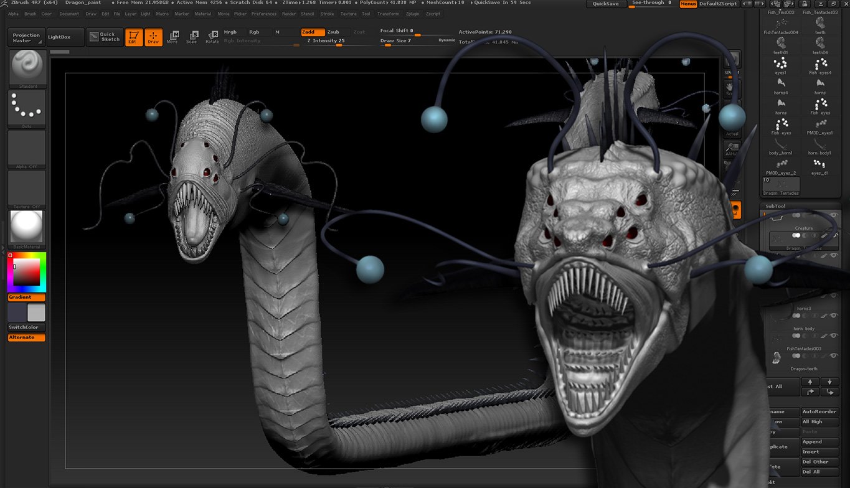
Task: Select the eyes_d1 tool thumbnail
Action: [820, 165]
